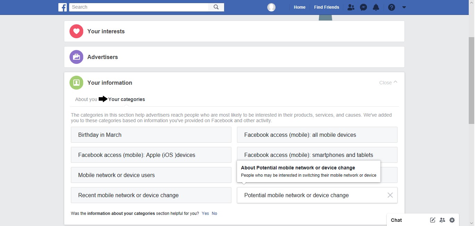Create new group icon in Chat bar

(x=442, y=220)
